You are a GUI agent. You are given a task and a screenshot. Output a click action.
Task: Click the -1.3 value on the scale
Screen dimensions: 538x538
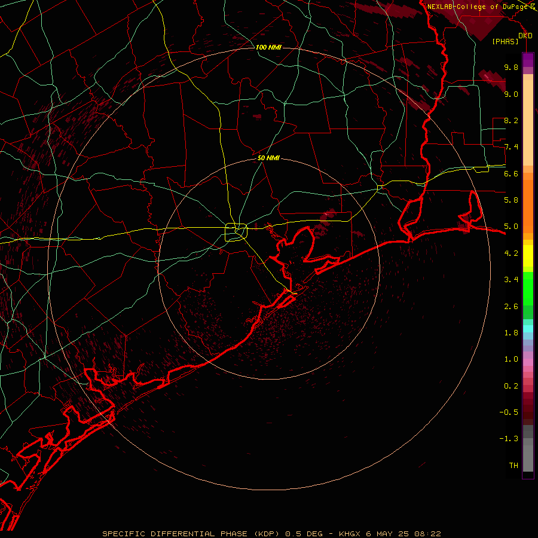(509, 439)
